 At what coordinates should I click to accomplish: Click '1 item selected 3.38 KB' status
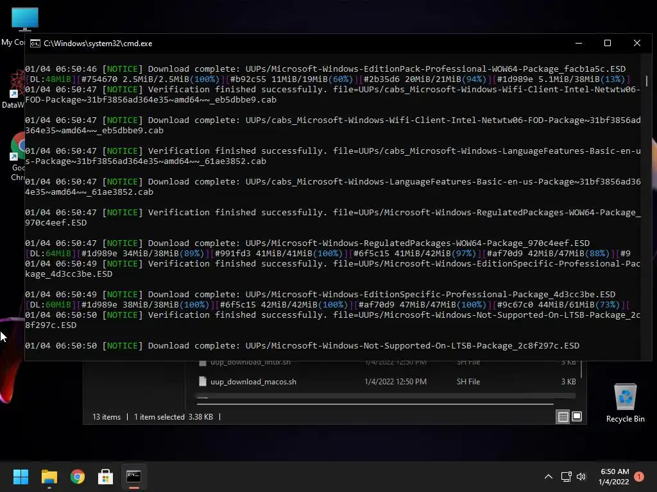click(173, 417)
